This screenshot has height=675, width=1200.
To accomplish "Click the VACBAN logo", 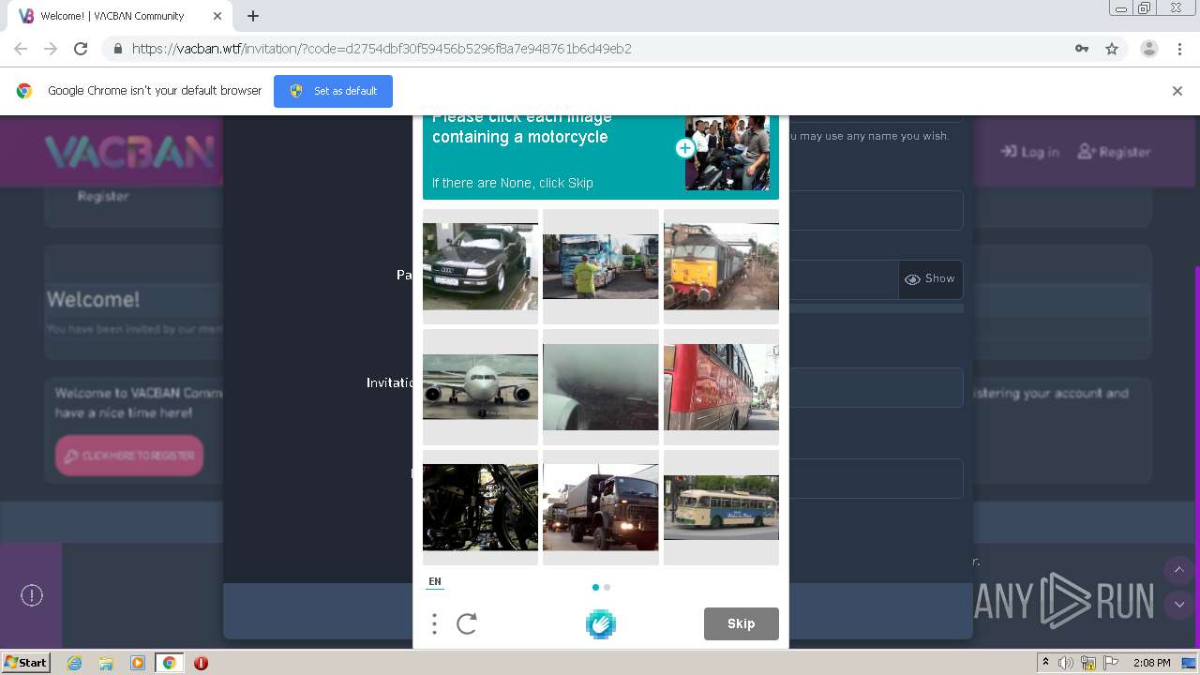I will coord(129,151).
